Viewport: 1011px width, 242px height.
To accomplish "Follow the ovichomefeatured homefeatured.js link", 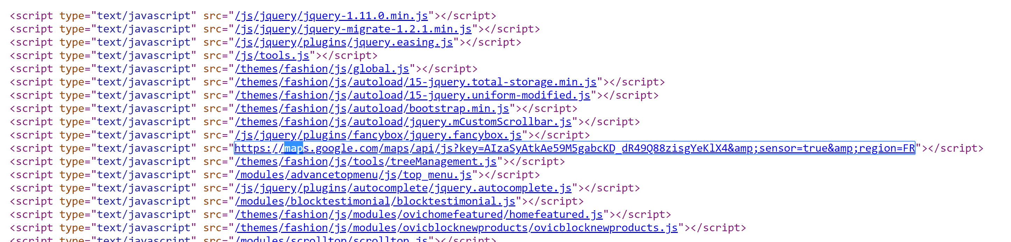I will [419, 215].
